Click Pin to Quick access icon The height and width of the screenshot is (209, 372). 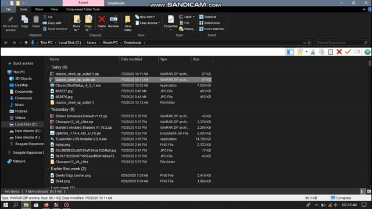[x=10, y=24]
